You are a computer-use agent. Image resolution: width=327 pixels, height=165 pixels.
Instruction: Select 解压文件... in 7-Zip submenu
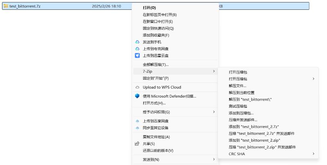coord(237,86)
